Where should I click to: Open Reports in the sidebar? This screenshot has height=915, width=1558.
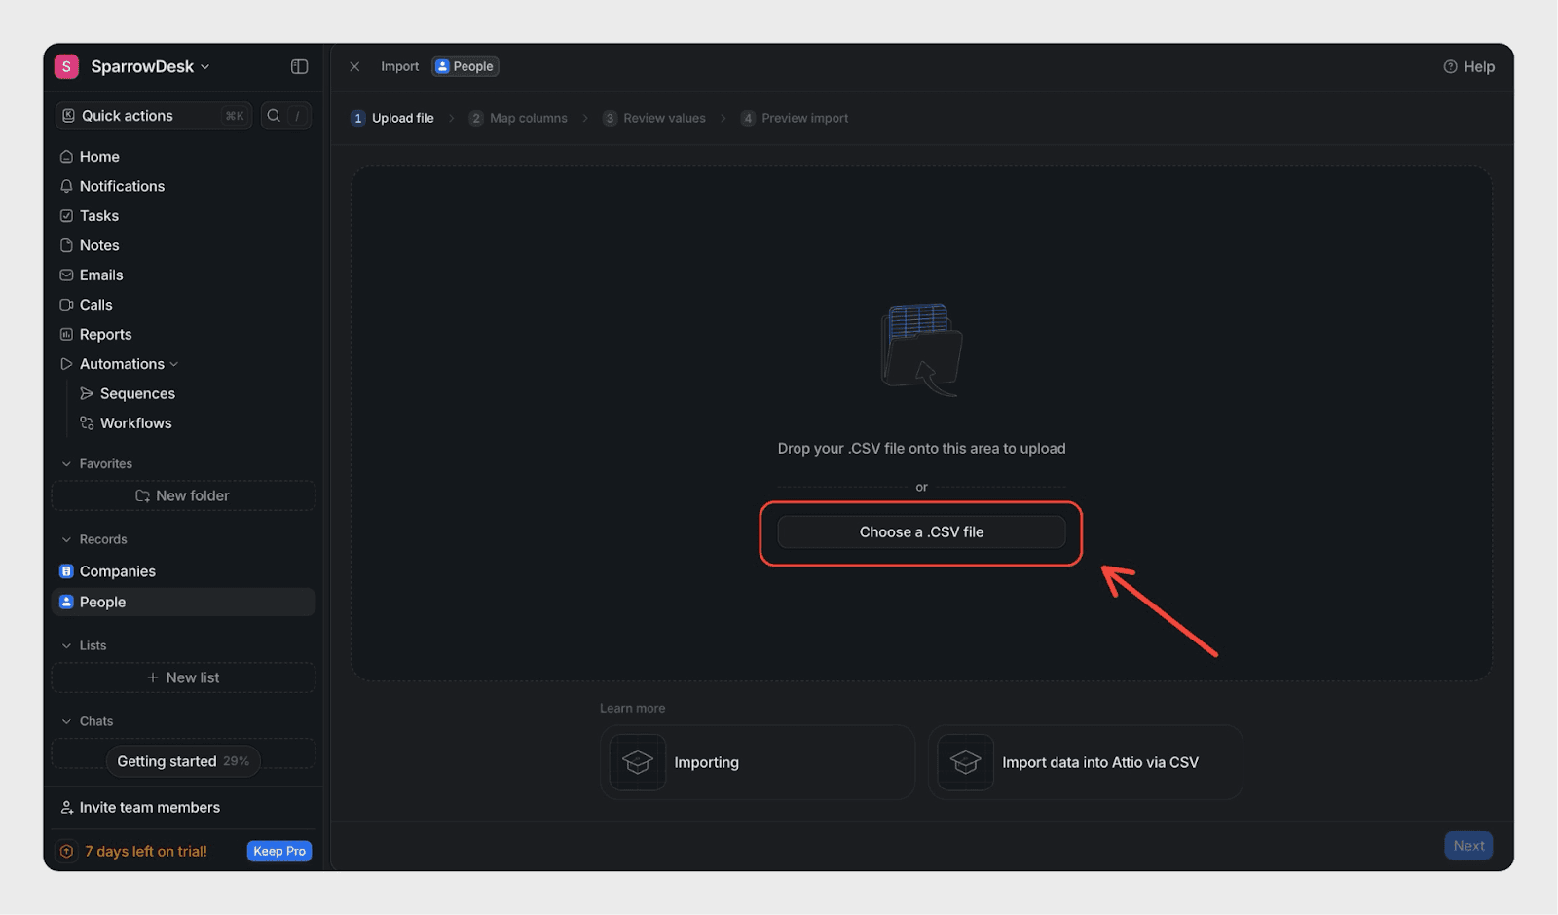(x=105, y=335)
